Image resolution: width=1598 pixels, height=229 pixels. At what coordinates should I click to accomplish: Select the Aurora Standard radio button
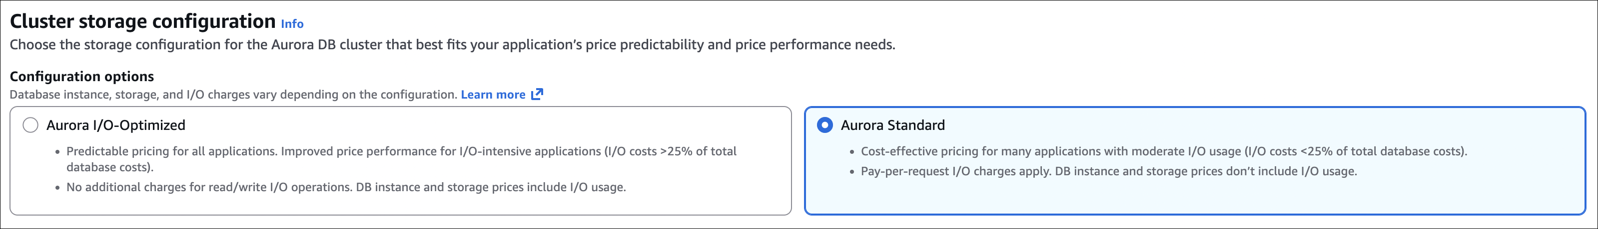tap(824, 125)
